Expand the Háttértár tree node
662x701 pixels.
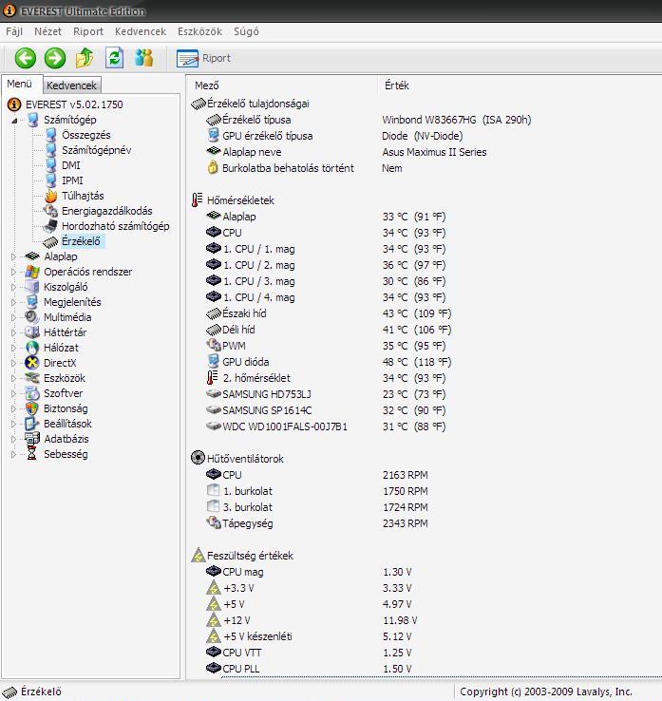(x=13, y=332)
